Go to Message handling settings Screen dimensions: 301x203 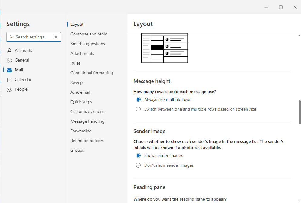point(87,121)
